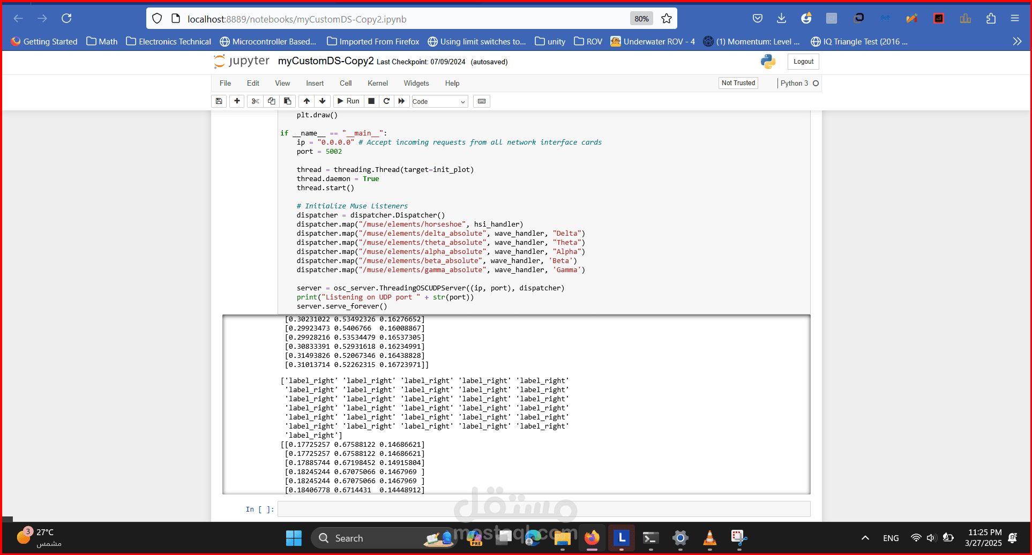Open the Kernel menu
This screenshot has width=1032, height=555.
coord(378,84)
